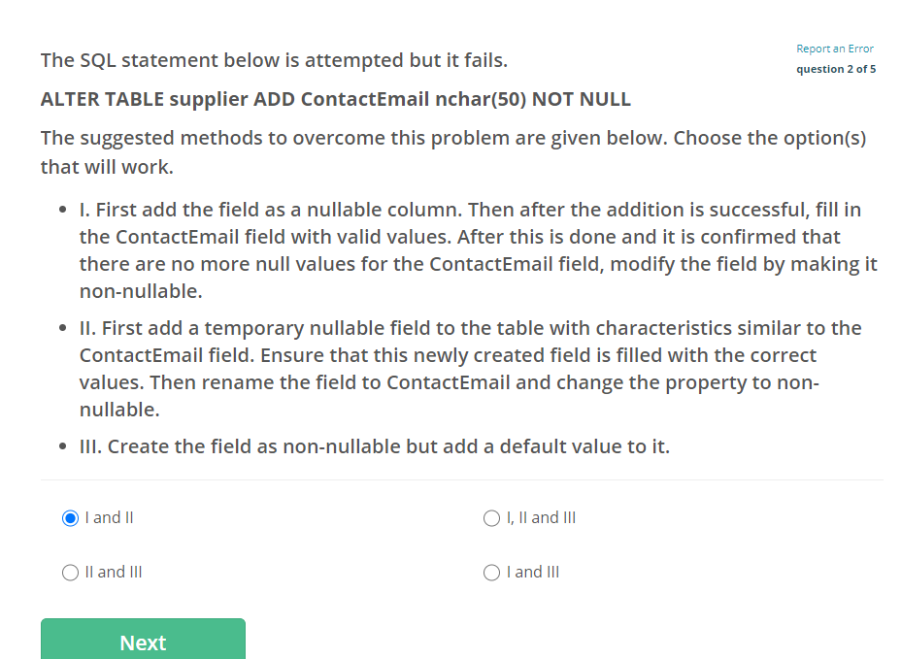Click the "SQL statement below is attempted" sentence
This screenshot has height=659, width=901.
pyautogui.click(x=274, y=60)
